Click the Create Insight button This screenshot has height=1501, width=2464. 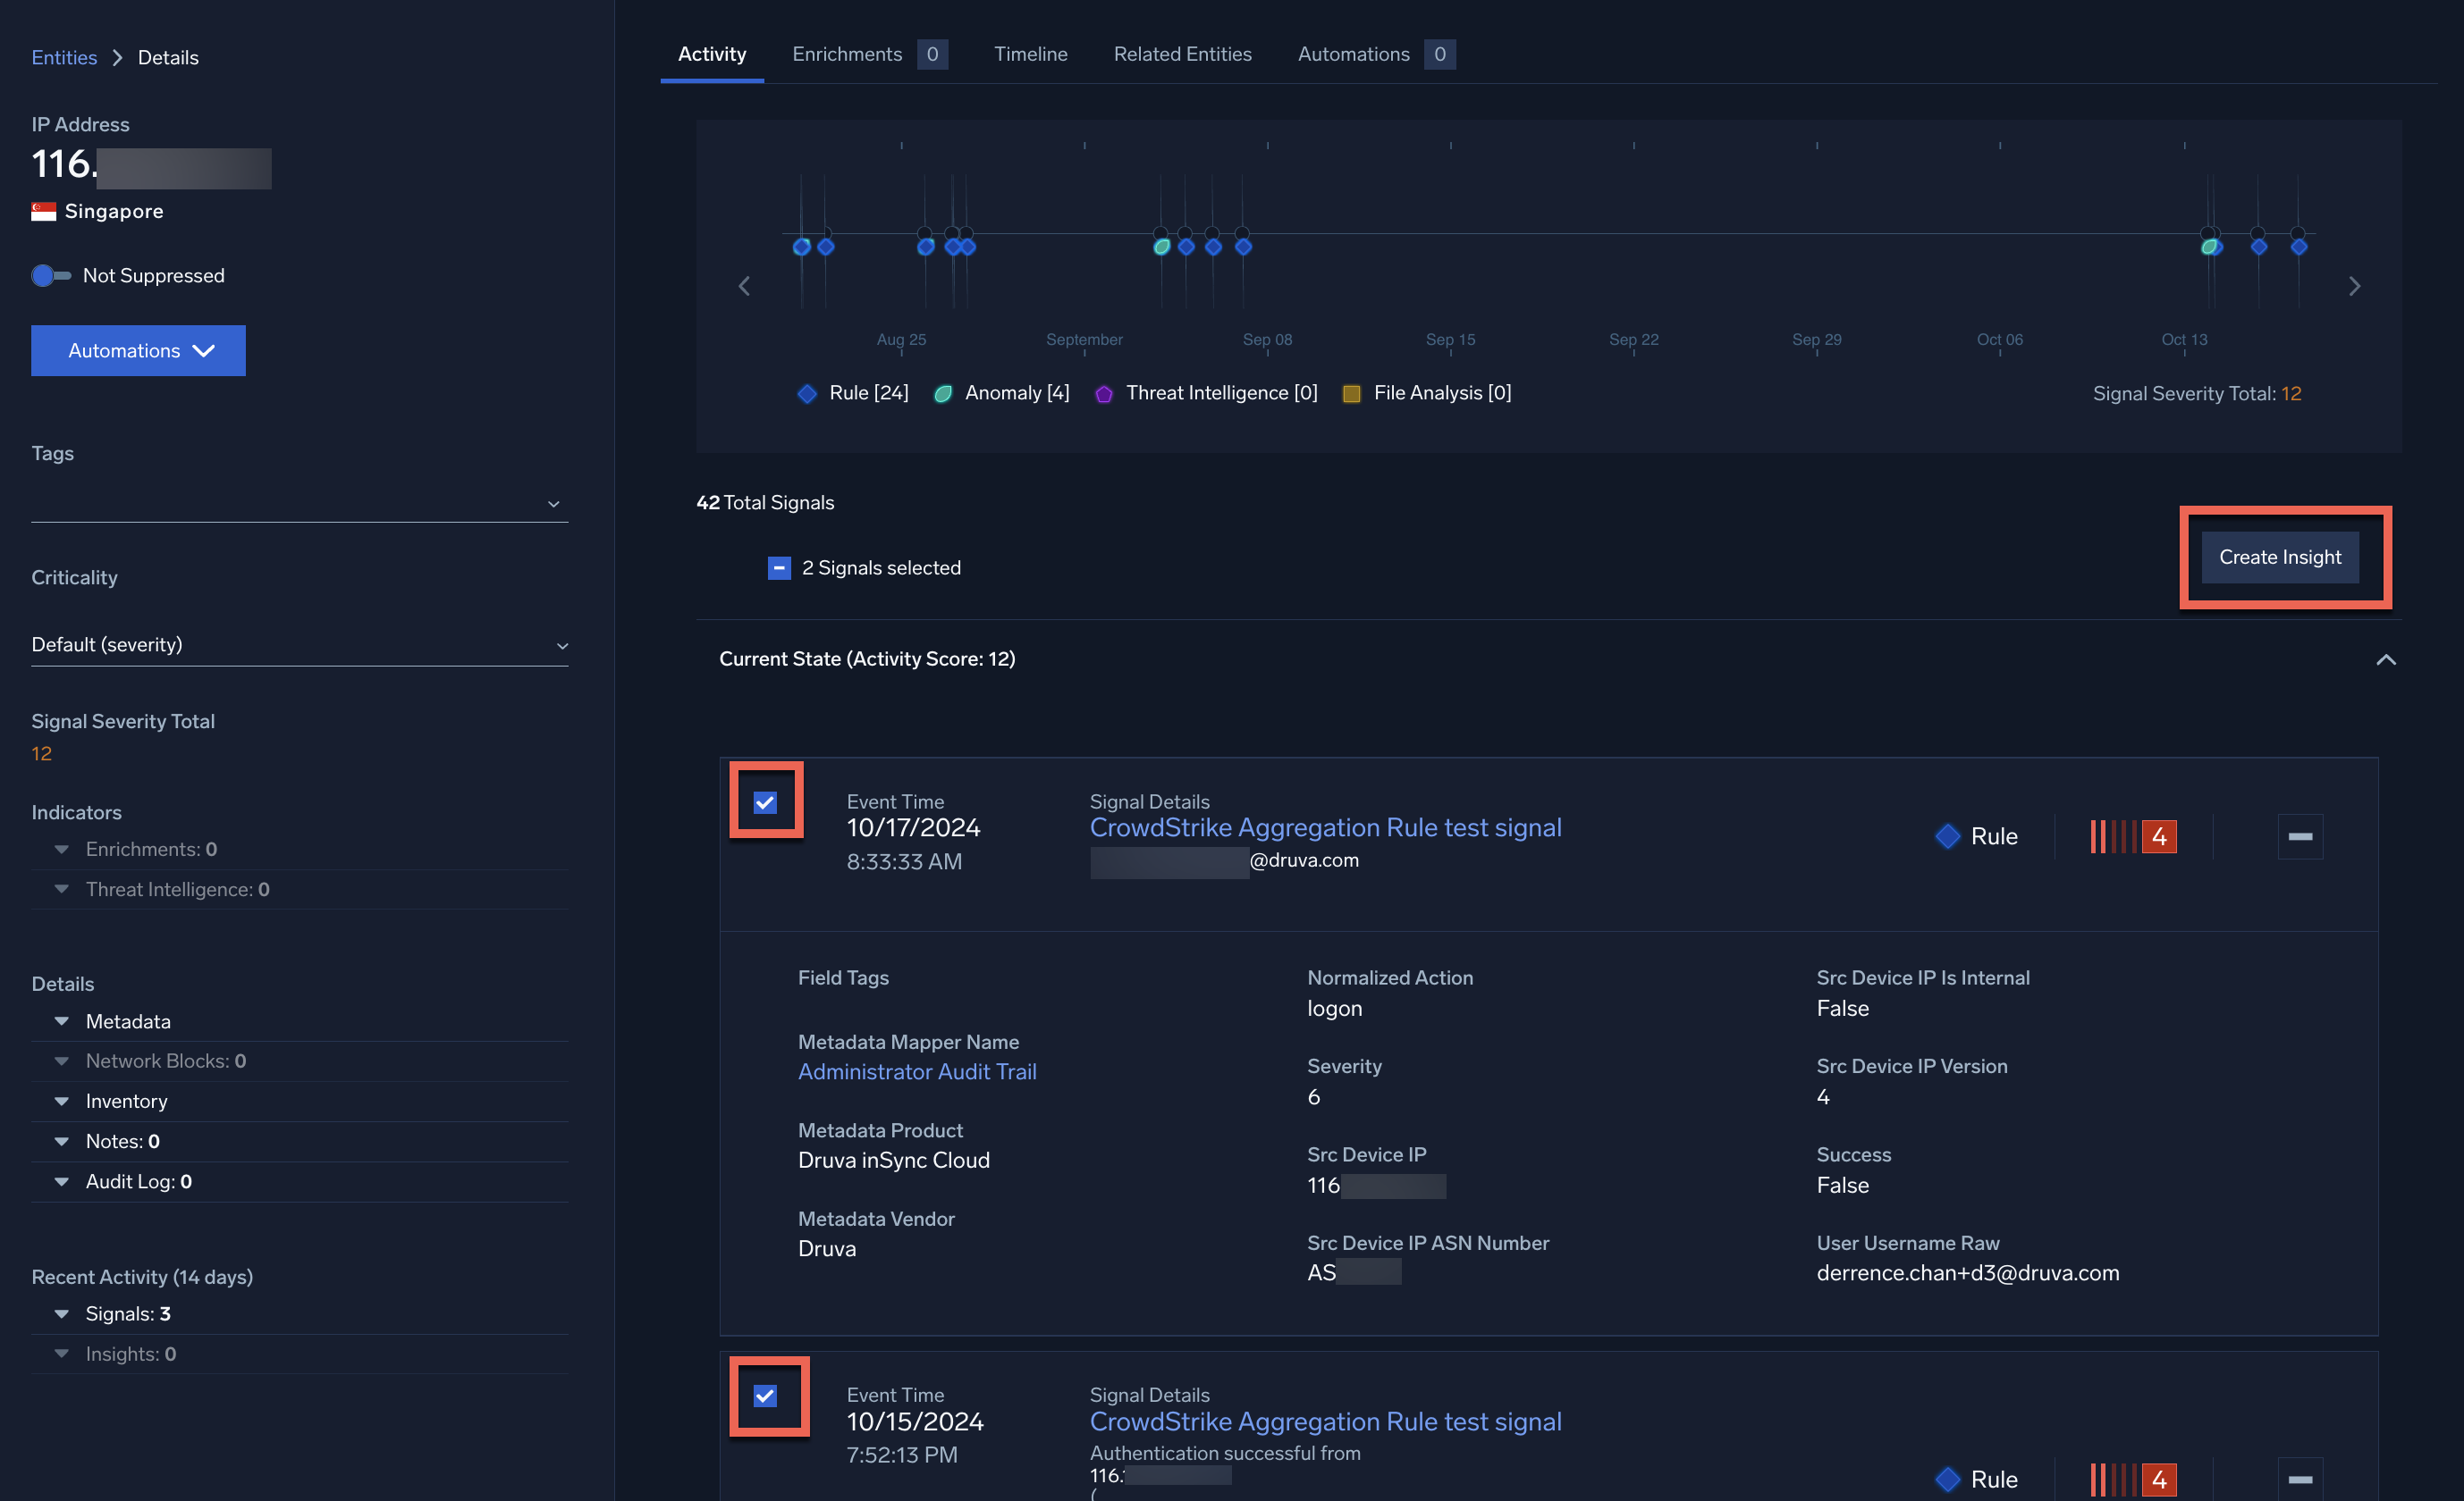pyautogui.click(x=2279, y=558)
